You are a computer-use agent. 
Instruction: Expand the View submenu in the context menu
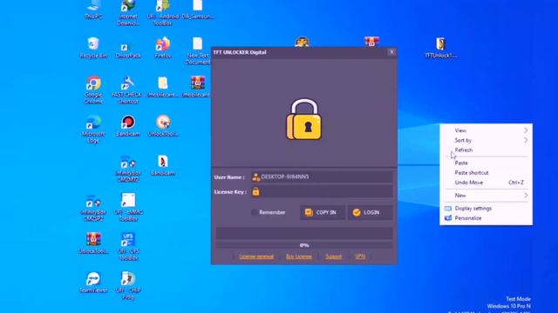coord(487,130)
